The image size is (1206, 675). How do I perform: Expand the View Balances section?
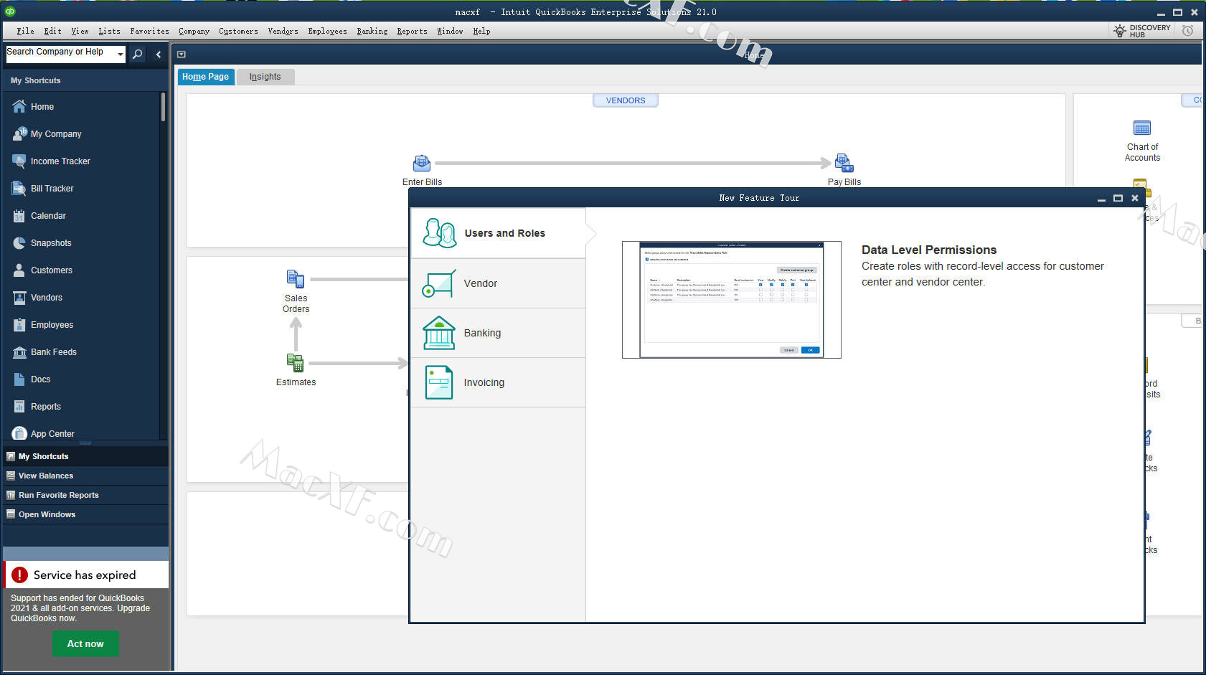pyautogui.click(x=46, y=476)
